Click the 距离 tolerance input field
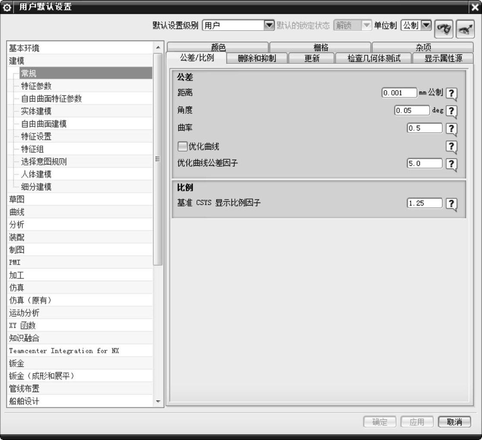The width and height of the screenshot is (482, 440). (x=400, y=93)
